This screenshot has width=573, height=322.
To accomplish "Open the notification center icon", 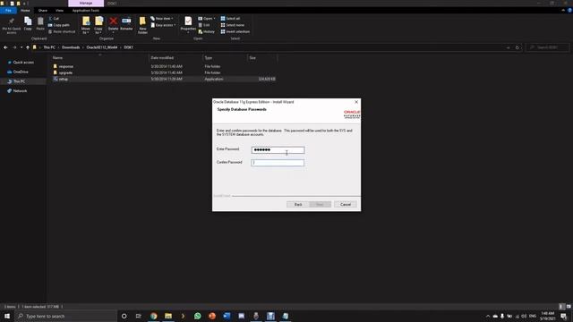I will (x=564, y=316).
